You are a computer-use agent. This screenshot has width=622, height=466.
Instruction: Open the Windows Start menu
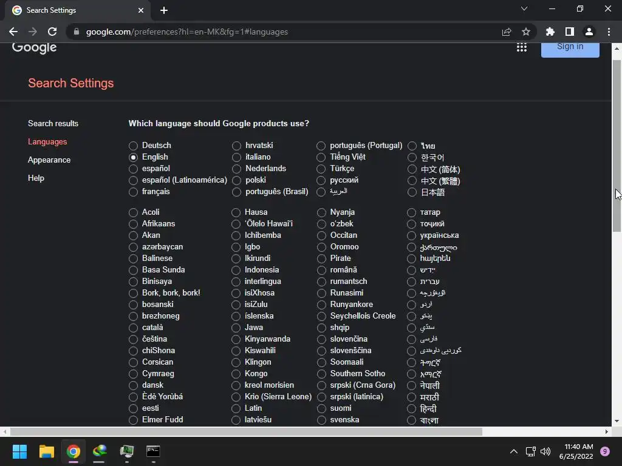point(19,451)
